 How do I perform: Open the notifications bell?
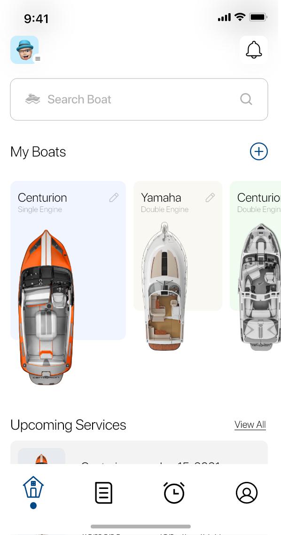pos(254,50)
